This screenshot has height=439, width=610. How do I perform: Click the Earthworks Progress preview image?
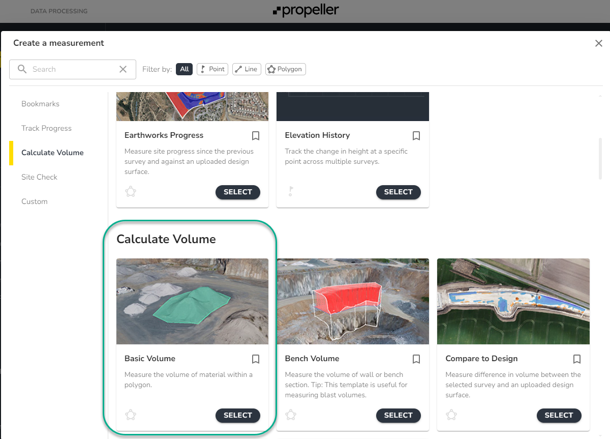tap(192, 106)
